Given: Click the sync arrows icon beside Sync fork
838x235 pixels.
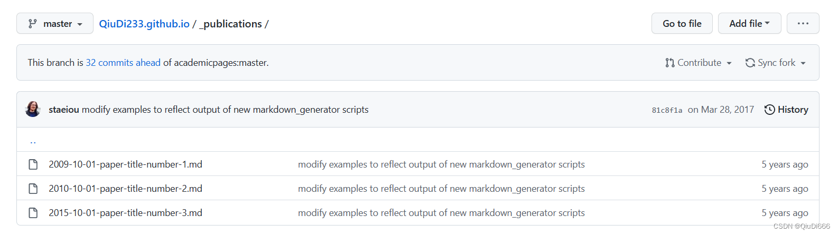Looking at the screenshot, I should tap(750, 63).
